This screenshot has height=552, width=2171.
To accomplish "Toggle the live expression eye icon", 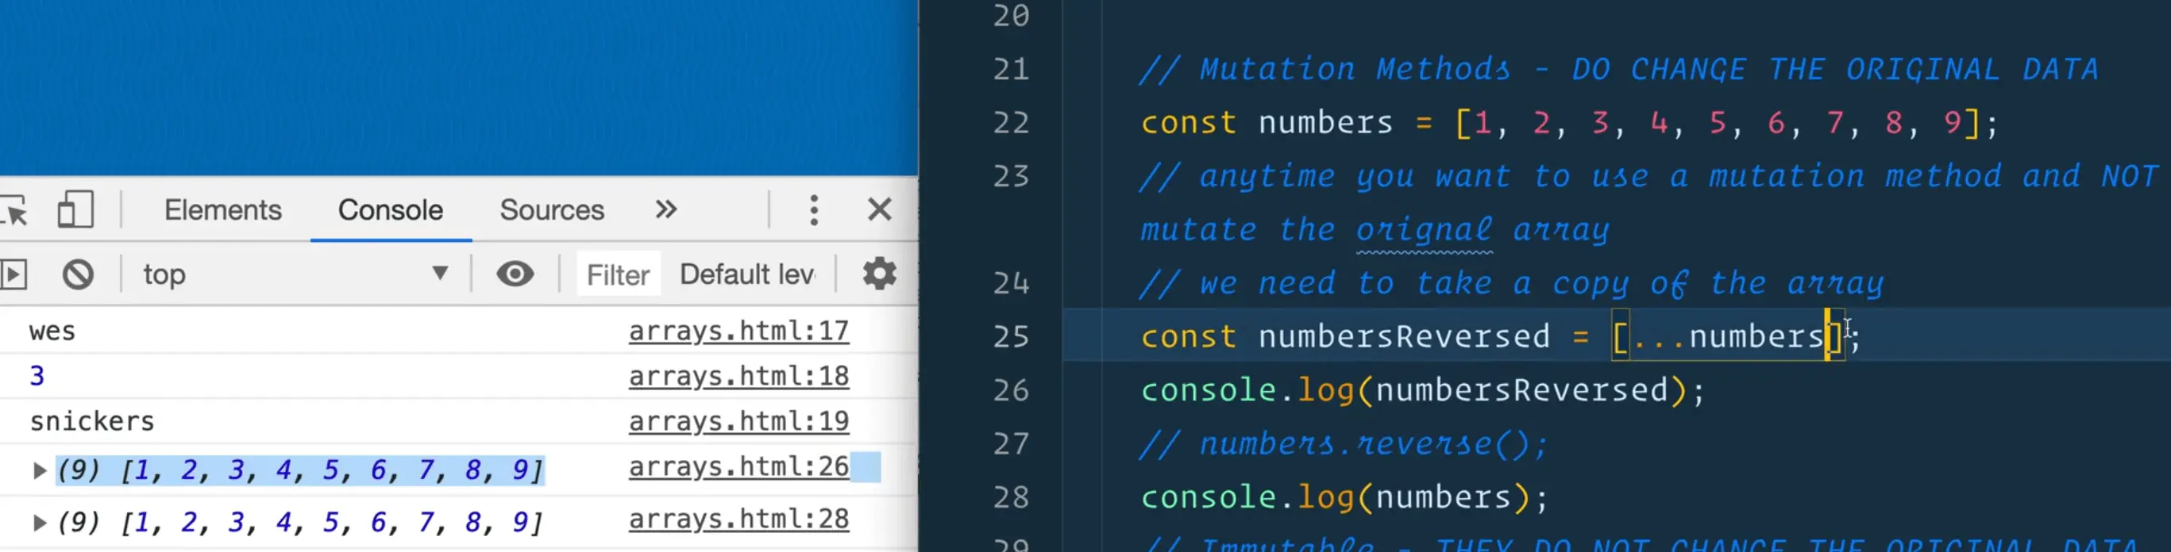I will 514,274.
